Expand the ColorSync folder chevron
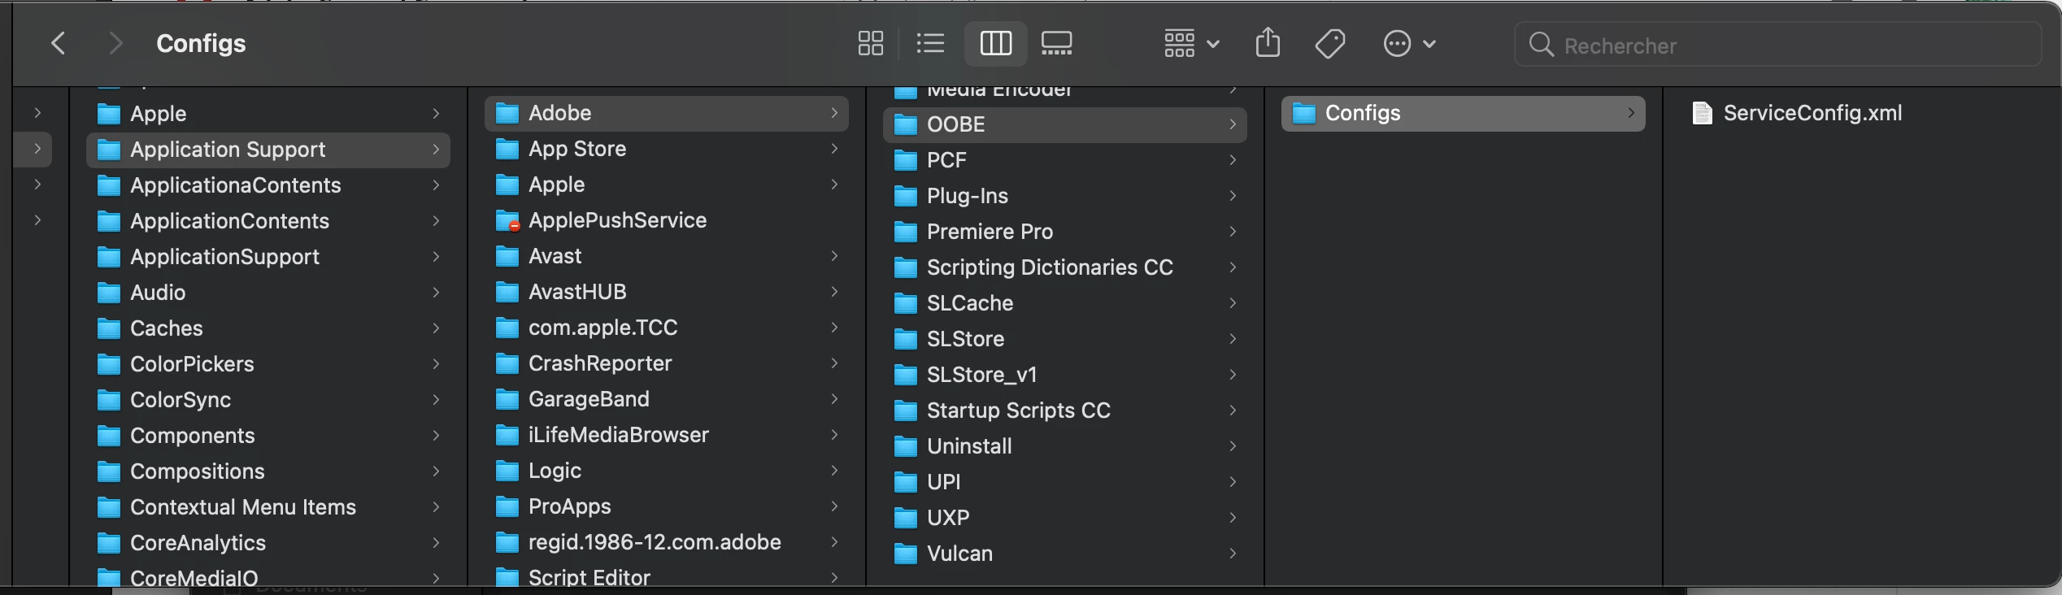Viewport: 2062px width, 595px height. click(436, 400)
